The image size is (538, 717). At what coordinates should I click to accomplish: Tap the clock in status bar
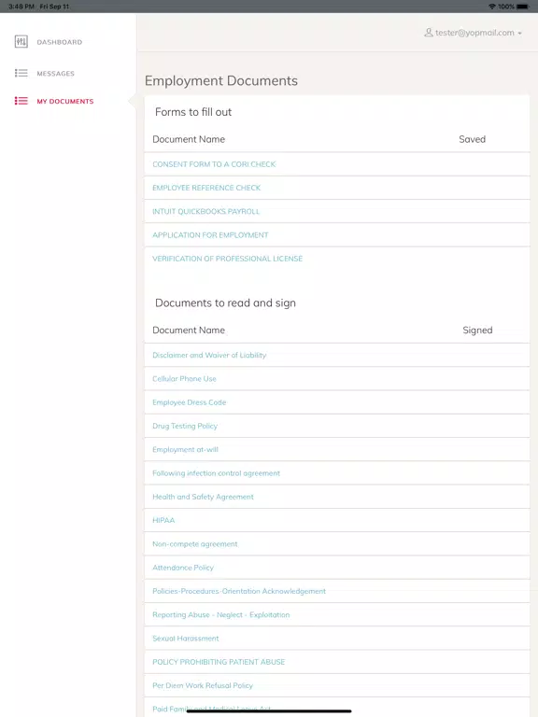[x=21, y=7]
